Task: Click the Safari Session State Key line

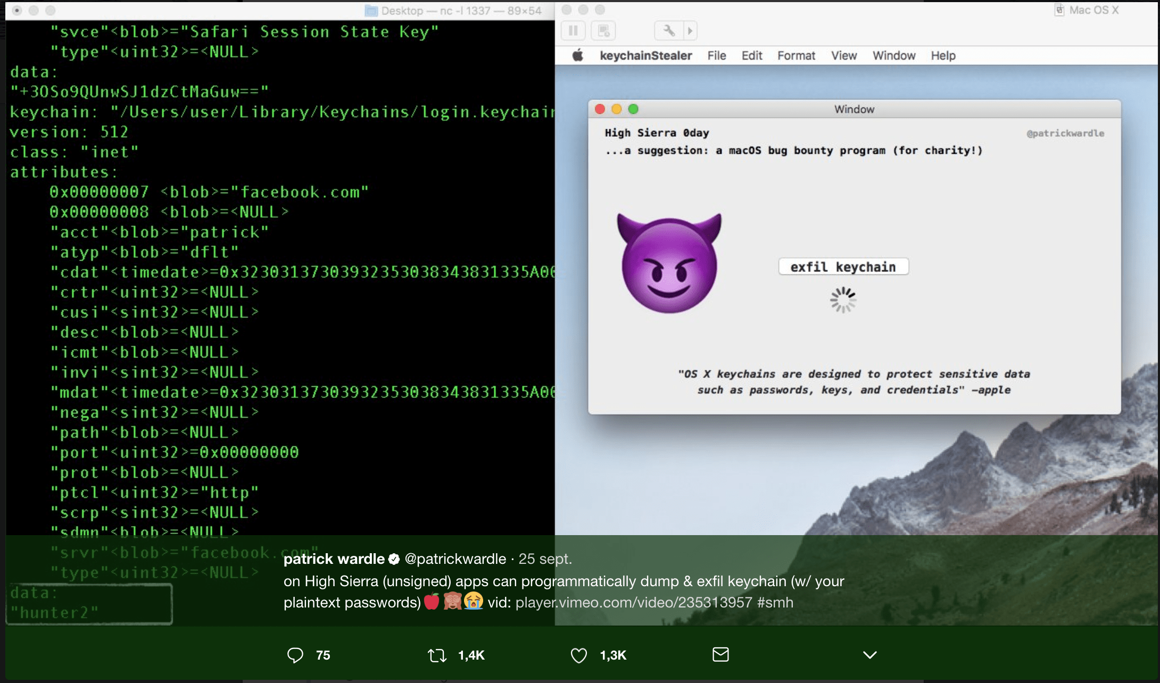Action: [x=244, y=32]
